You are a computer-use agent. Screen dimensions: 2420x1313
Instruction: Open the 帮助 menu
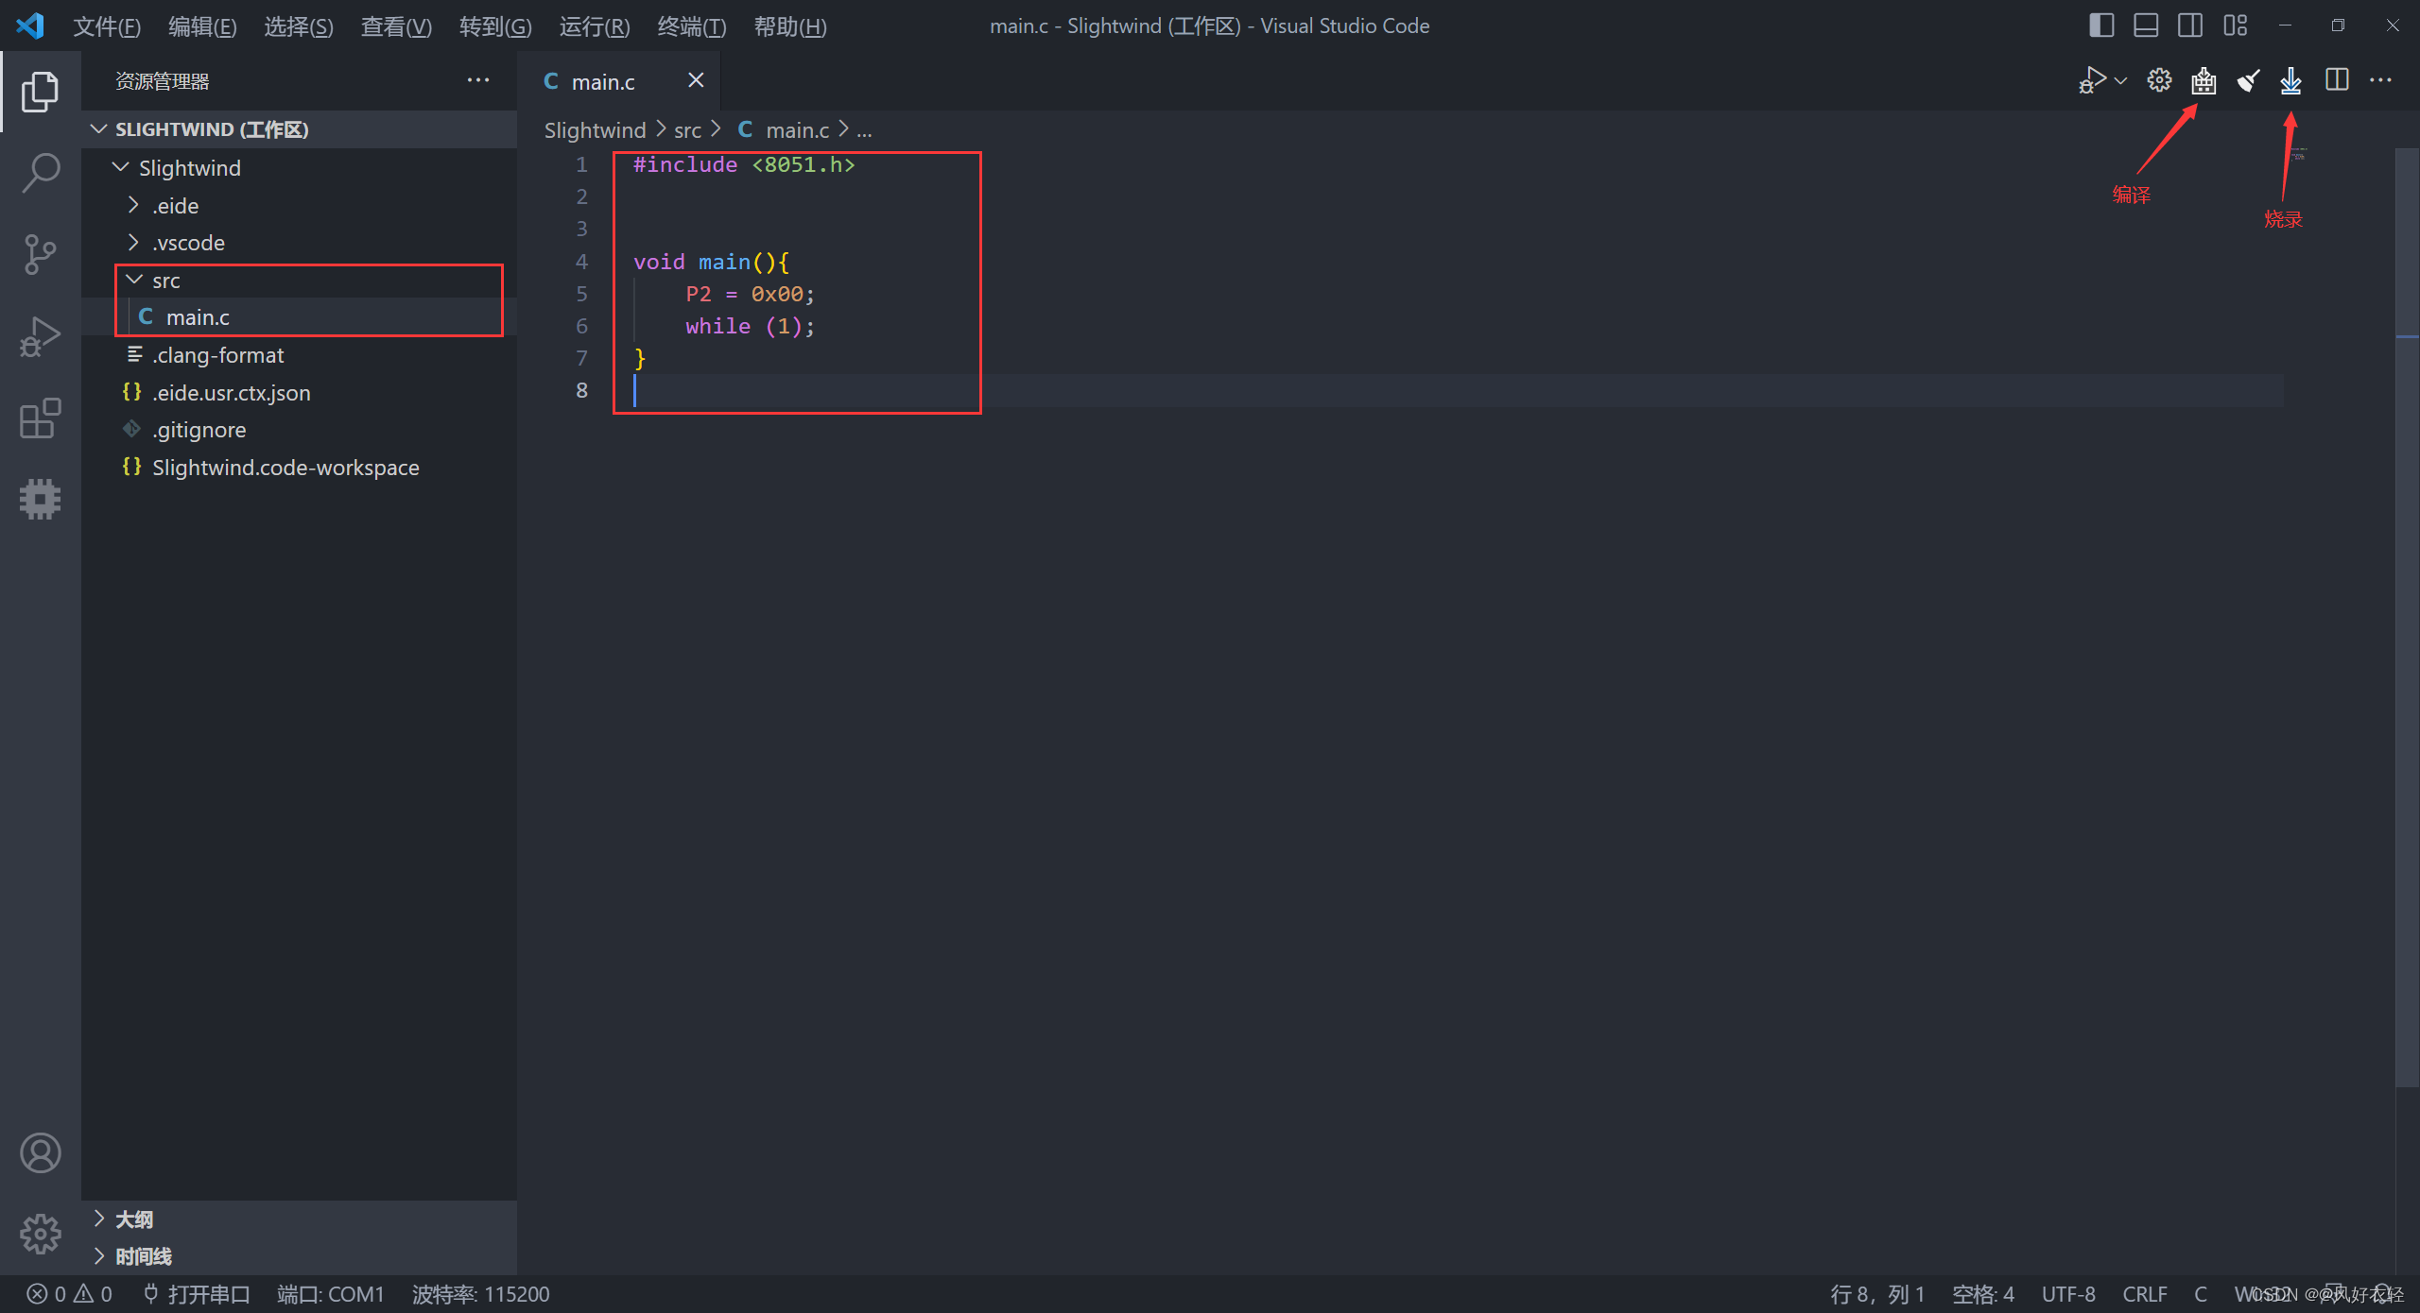[790, 26]
